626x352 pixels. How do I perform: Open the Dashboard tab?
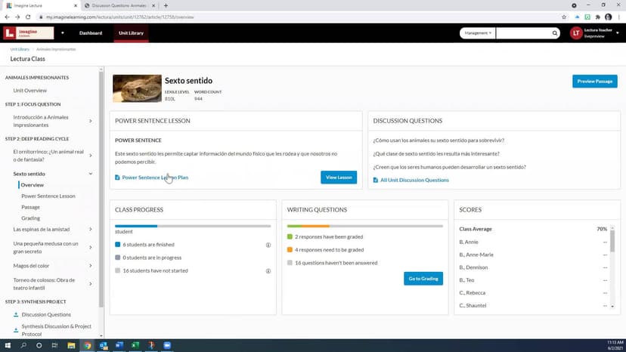click(x=91, y=33)
